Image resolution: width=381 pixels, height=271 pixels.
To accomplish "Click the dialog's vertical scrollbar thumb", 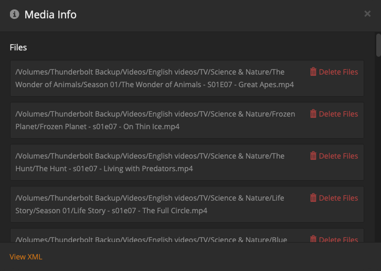I will click(378, 45).
